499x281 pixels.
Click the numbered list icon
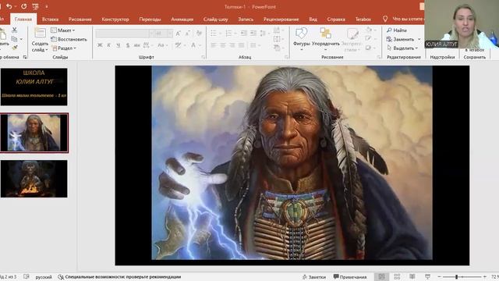228,33
